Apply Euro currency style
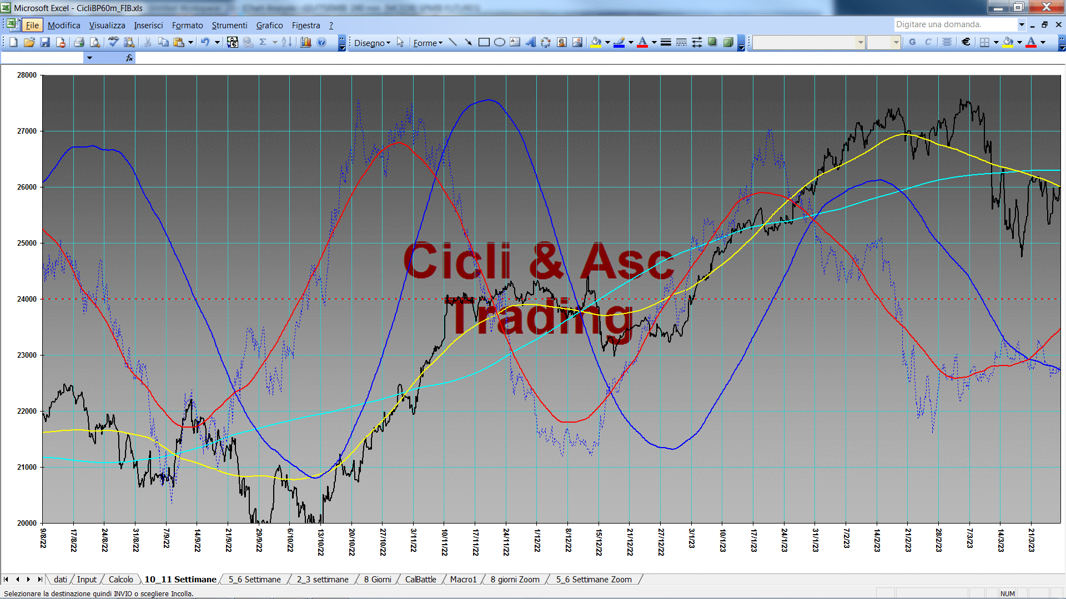 (x=966, y=42)
